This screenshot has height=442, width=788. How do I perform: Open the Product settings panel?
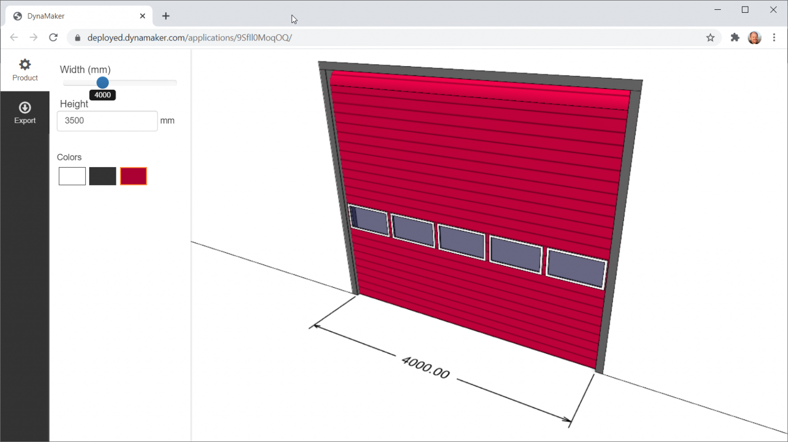click(x=25, y=71)
